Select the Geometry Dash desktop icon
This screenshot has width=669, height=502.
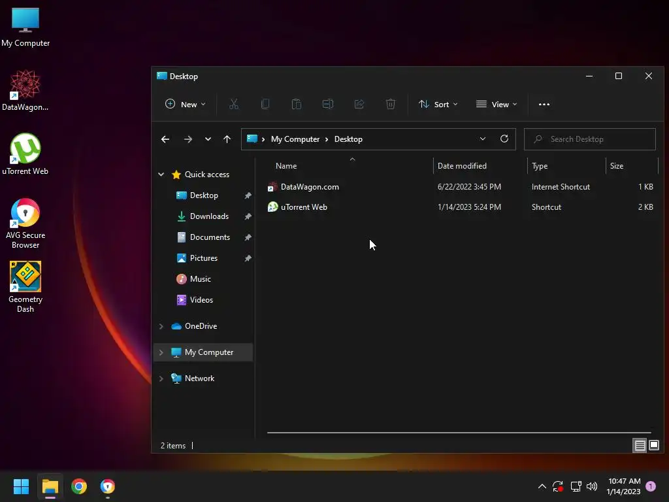pyautogui.click(x=25, y=288)
